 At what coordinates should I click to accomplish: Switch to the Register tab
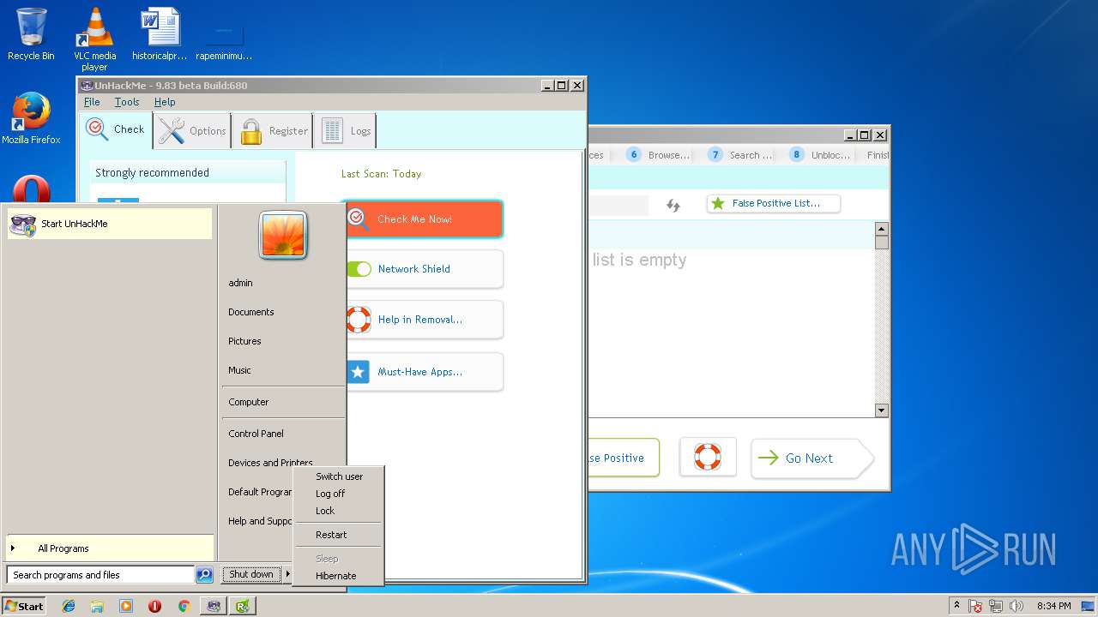273,131
